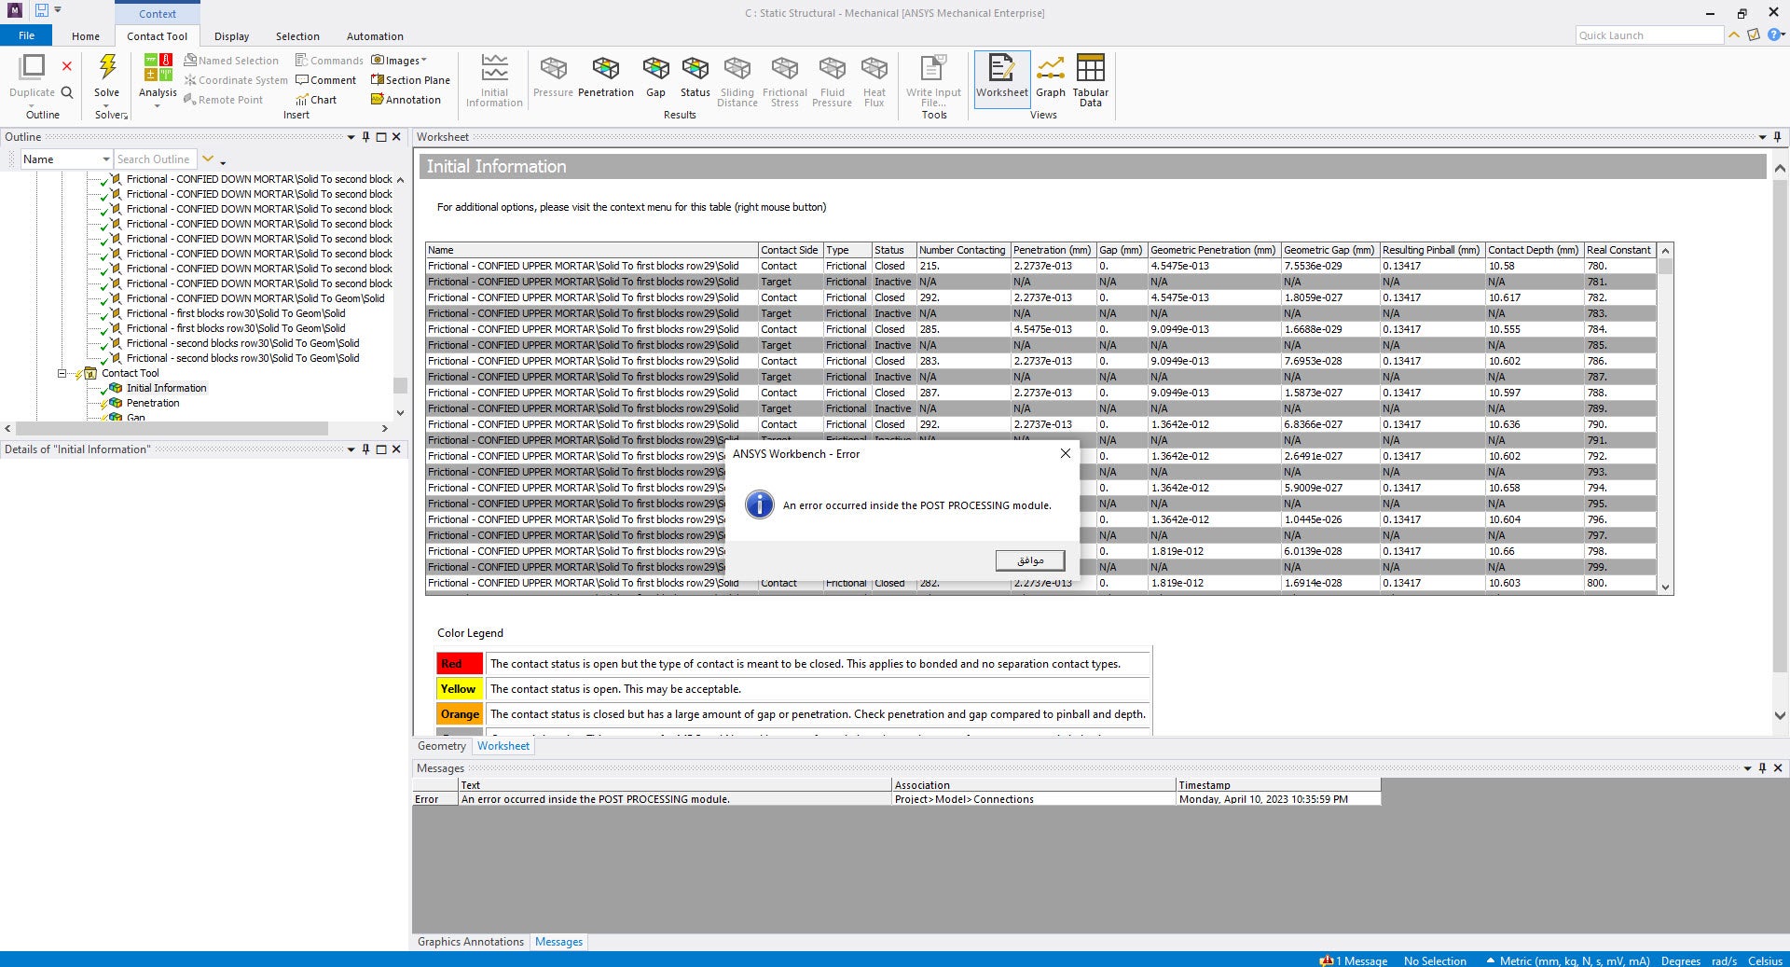Screen dimensions: 1790x967
Task: Pin the Outline panel
Action: pyautogui.click(x=365, y=137)
